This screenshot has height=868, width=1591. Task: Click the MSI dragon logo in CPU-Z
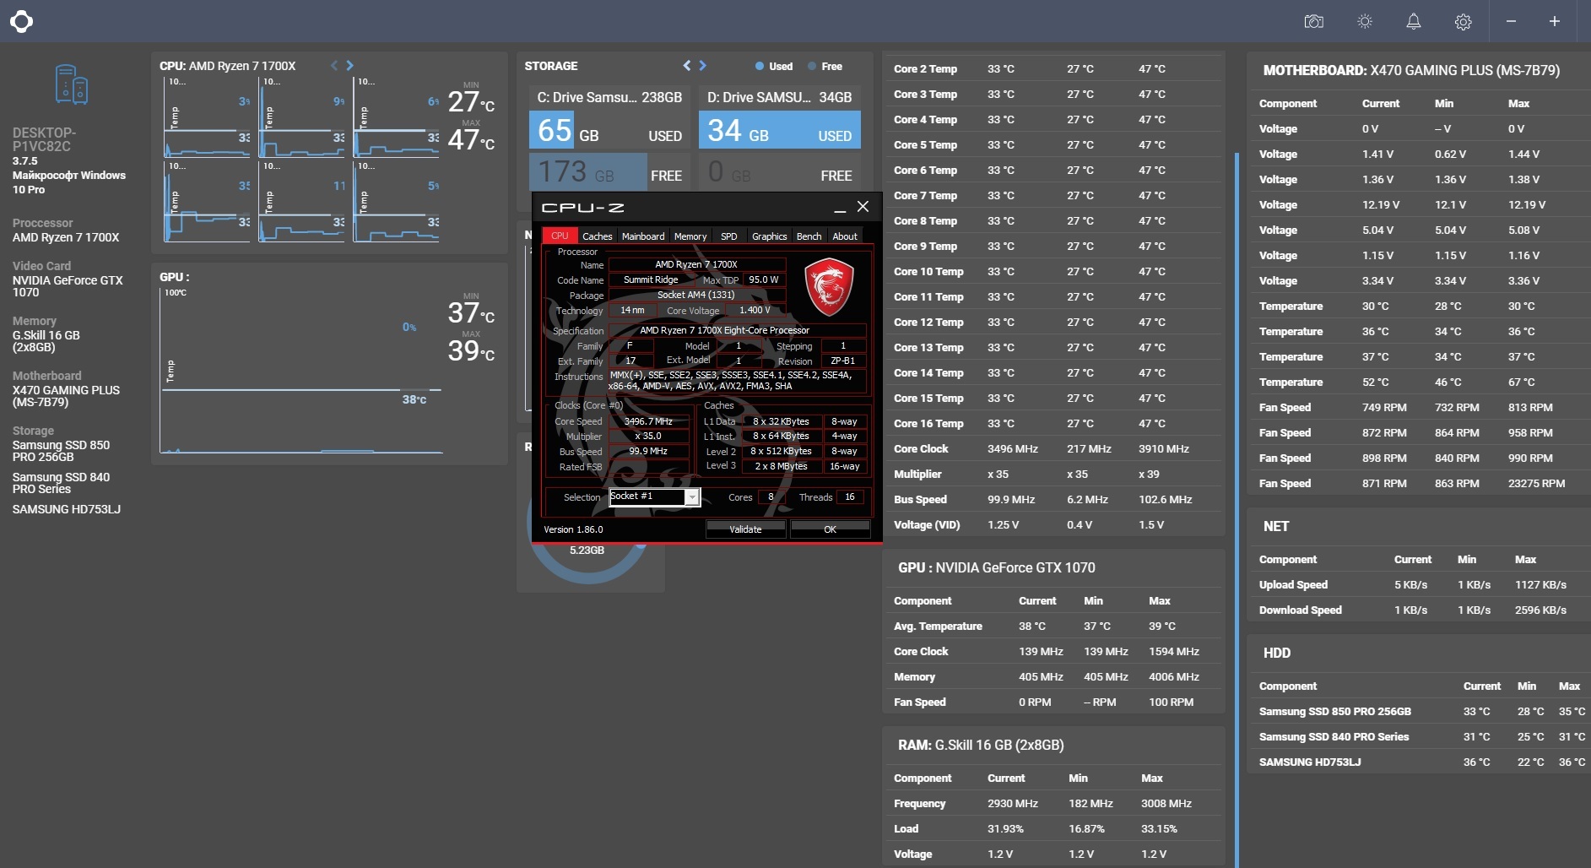coord(829,287)
